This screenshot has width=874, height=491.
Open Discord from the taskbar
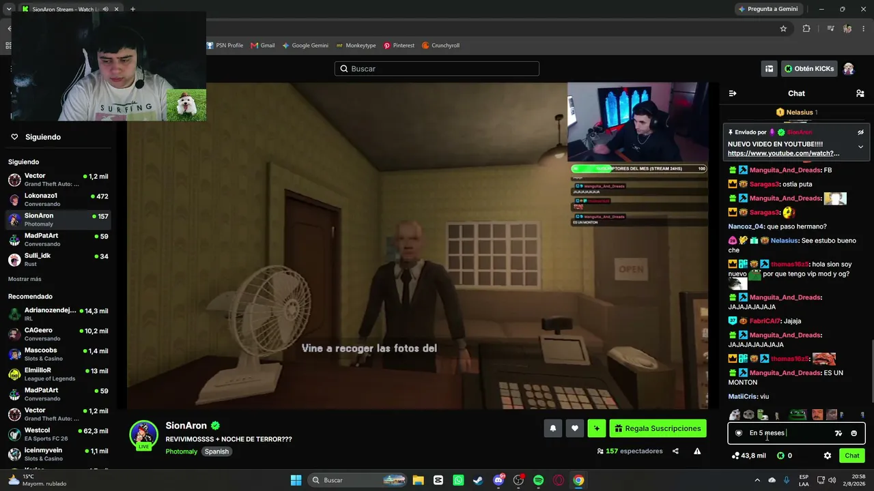(x=498, y=480)
